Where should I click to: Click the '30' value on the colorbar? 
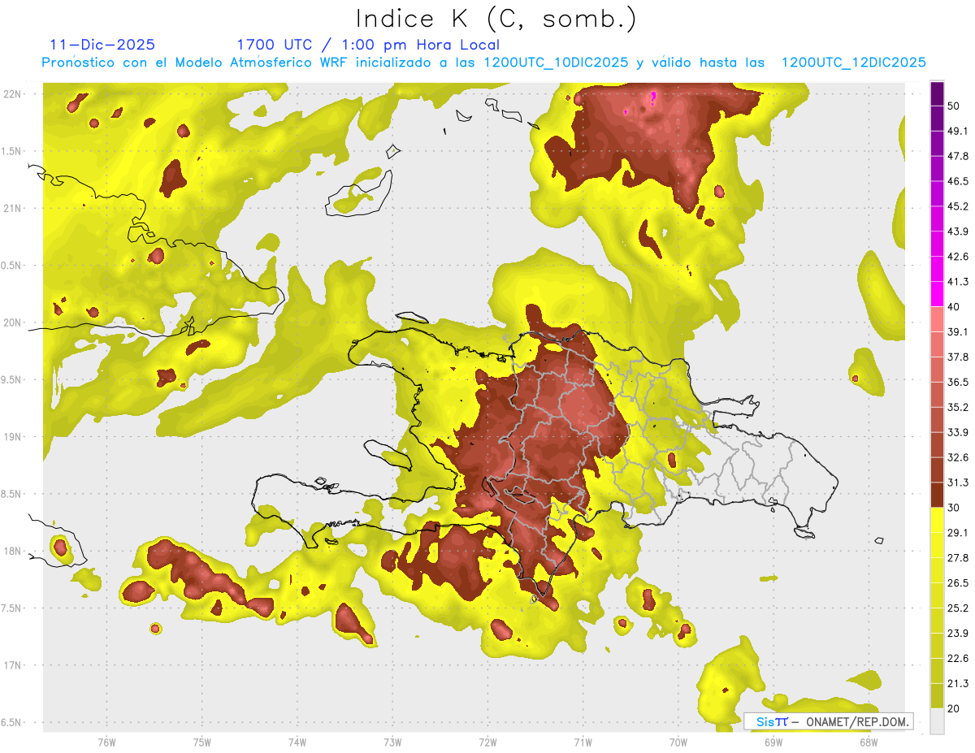[x=955, y=508]
